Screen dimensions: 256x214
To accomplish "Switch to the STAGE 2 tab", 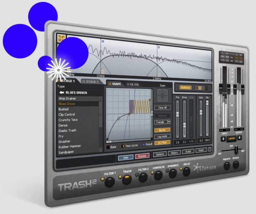I will pyautogui.click(x=92, y=82).
